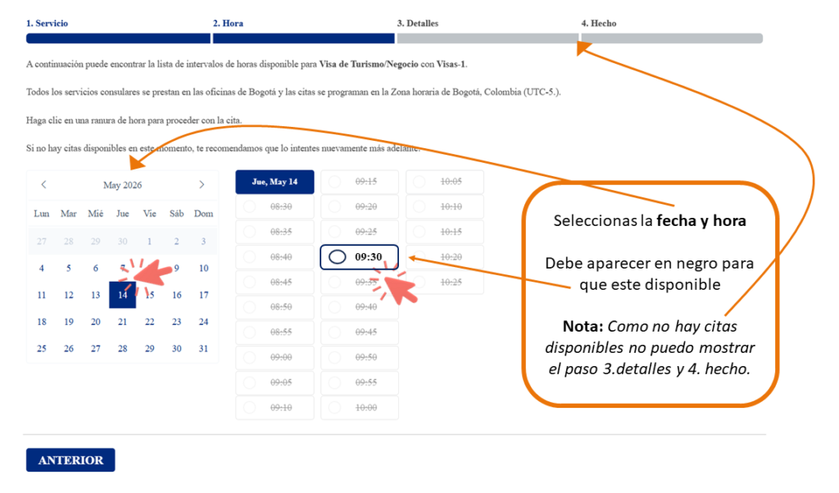Advance the calendar to the next month
839x493 pixels.
pyautogui.click(x=202, y=184)
